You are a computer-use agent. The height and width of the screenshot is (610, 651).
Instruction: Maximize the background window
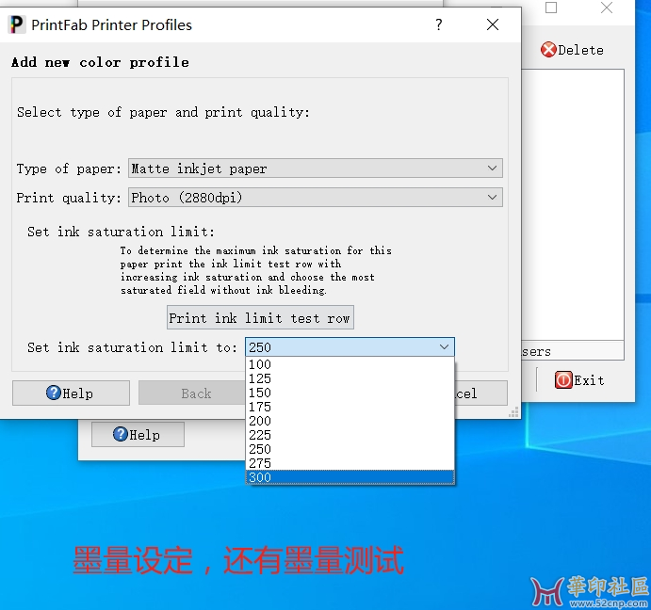551,8
